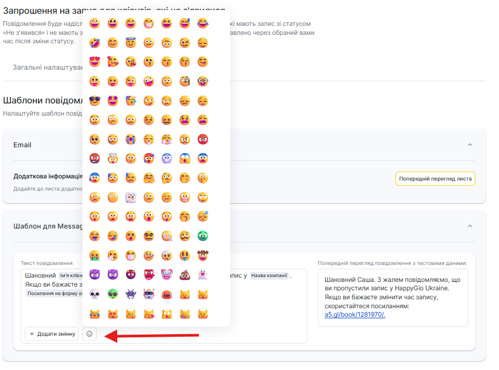
Task: Select the star-struck emoji
Action: (112, 101)
